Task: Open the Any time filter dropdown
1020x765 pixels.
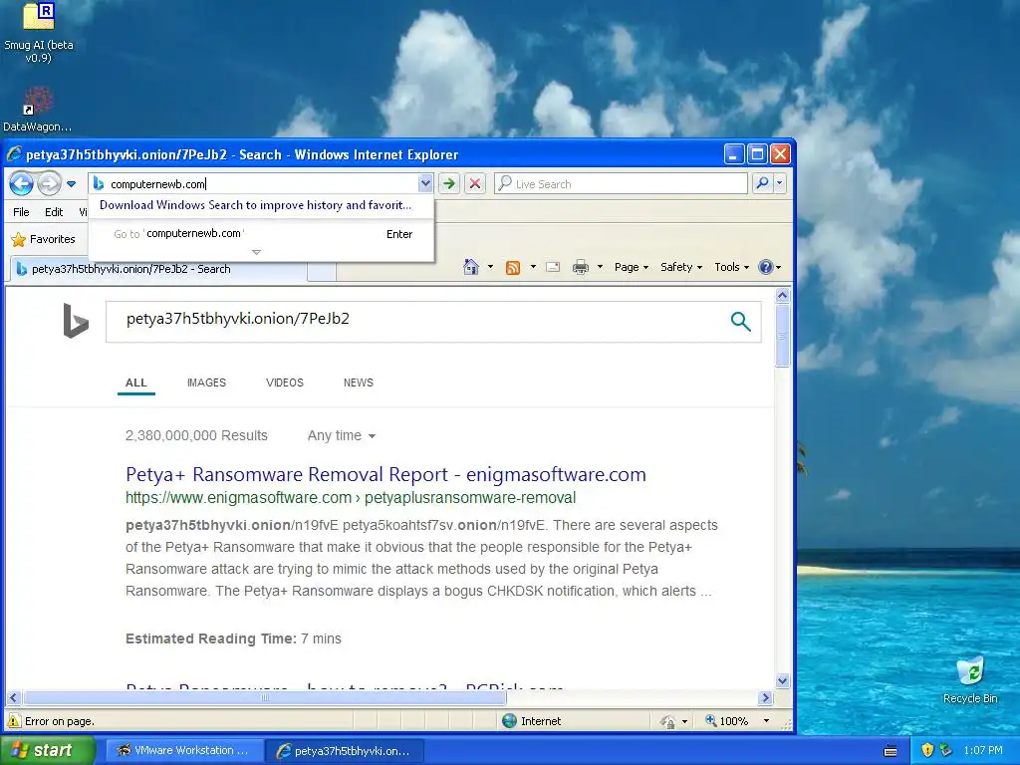Action: (342, 436)
